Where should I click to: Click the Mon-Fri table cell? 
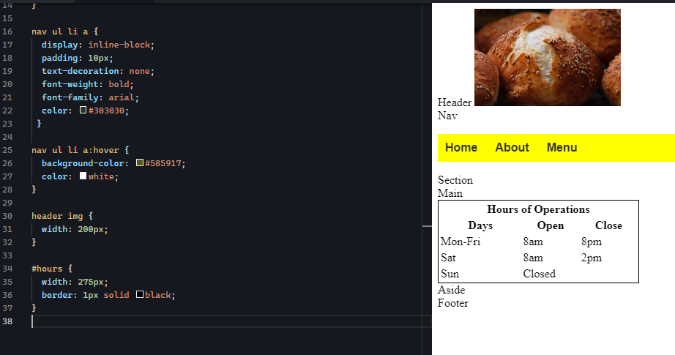460,242
